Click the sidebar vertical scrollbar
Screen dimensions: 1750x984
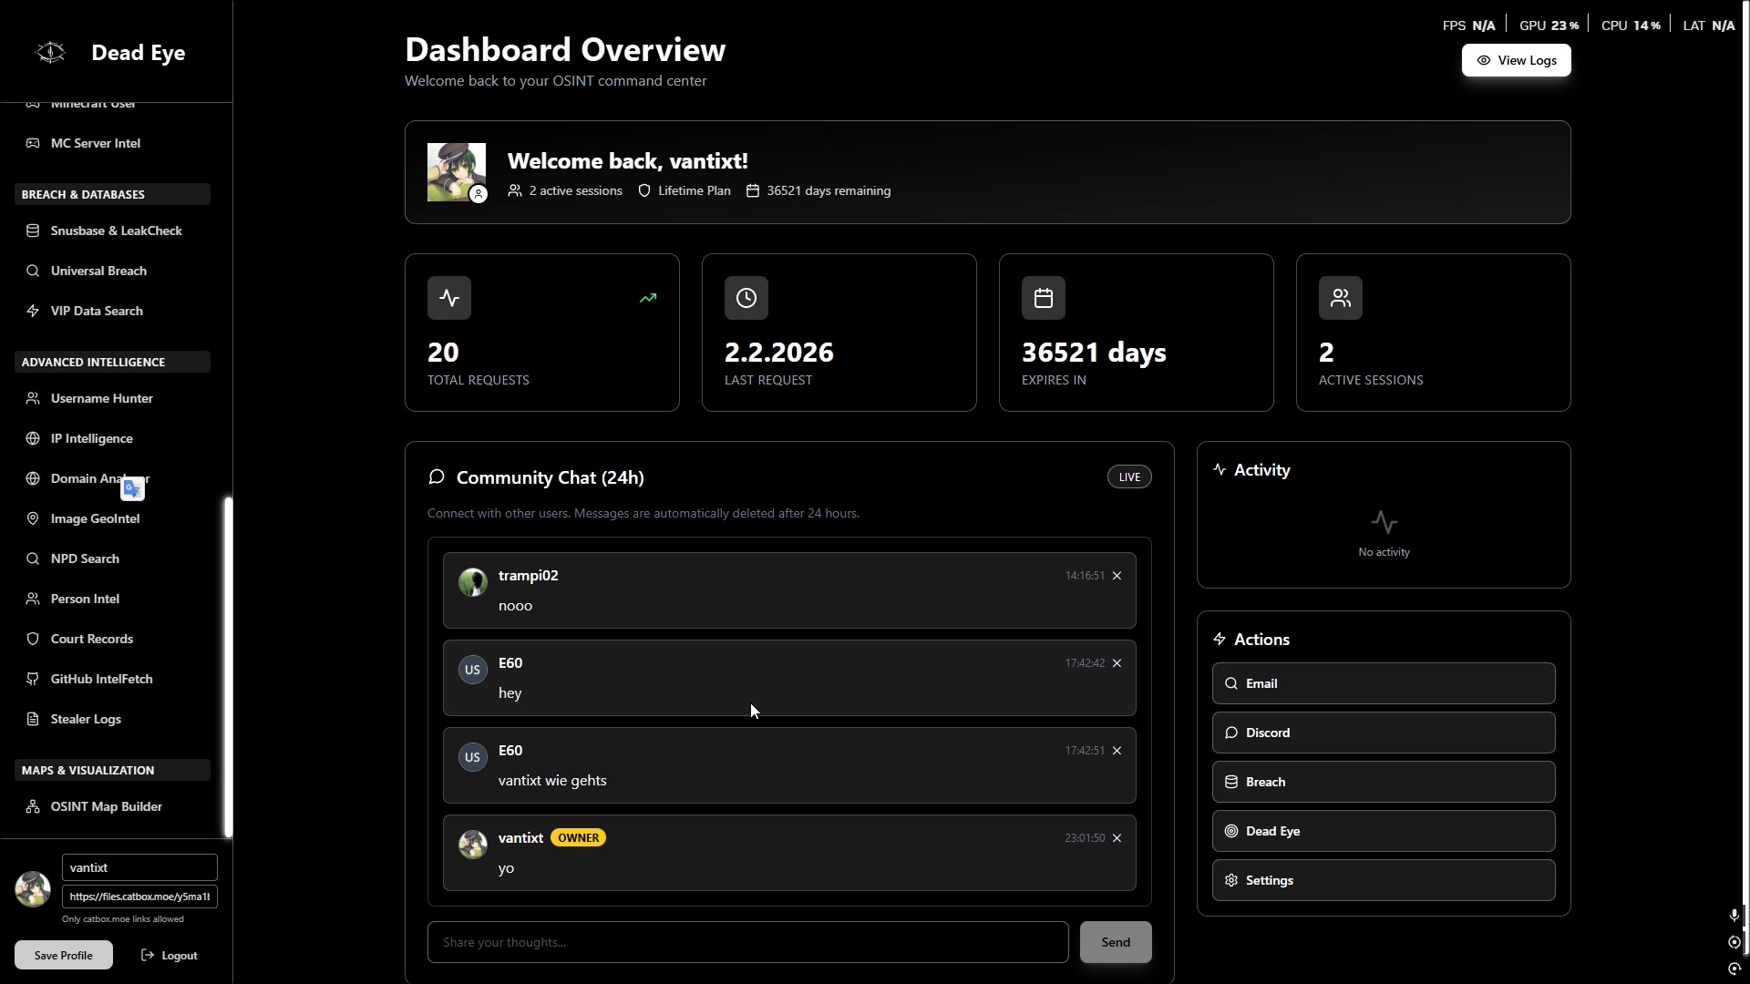228,665
